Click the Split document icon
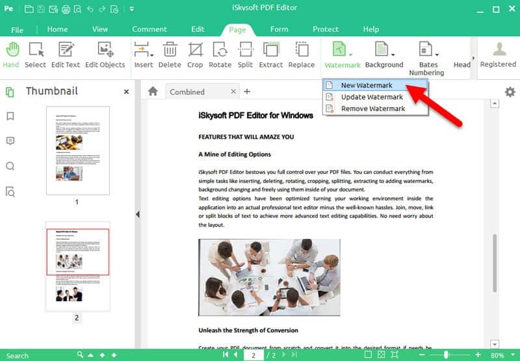Image resolution: width=520 pixels, height=361 pixels. (x=246, y=55)
